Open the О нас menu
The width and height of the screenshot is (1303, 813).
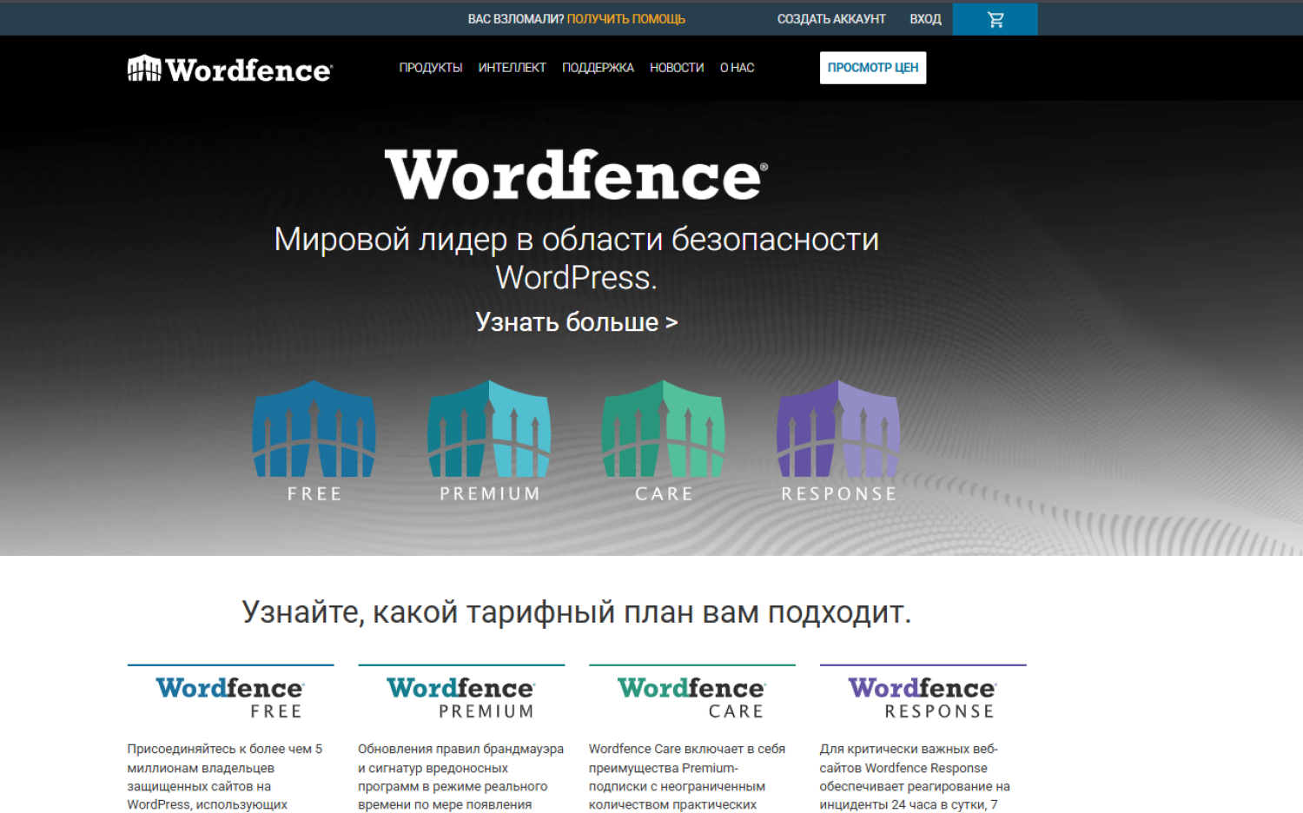click(x=737, y=68)
